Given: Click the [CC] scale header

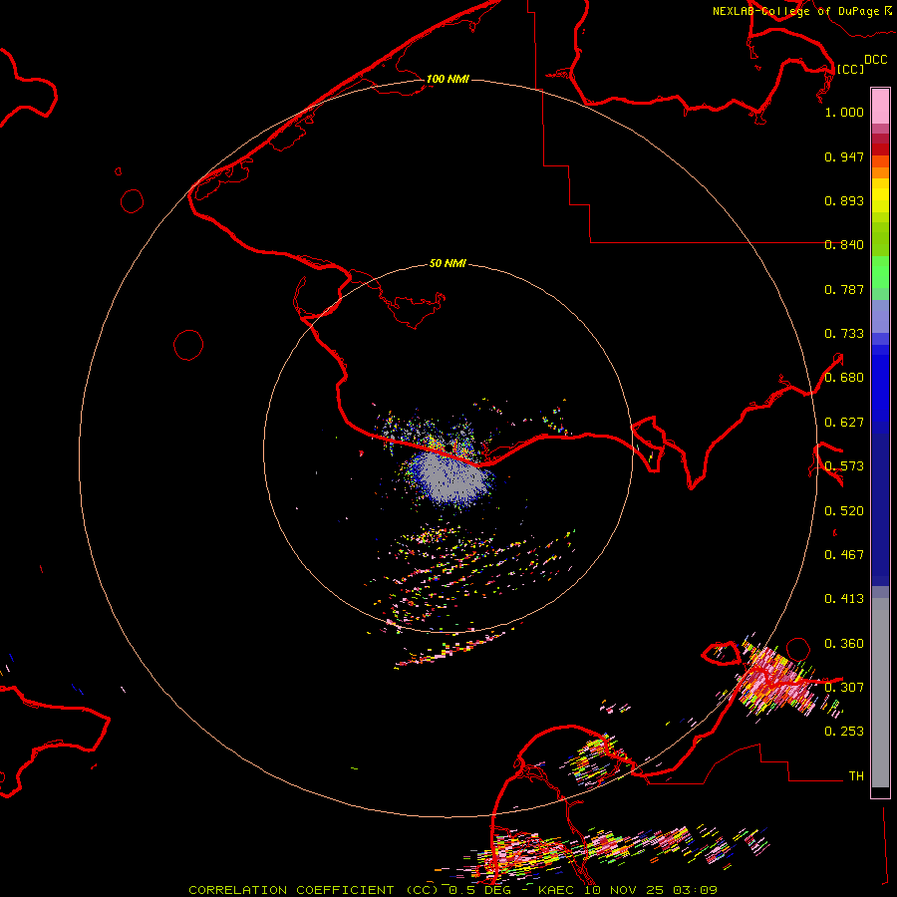Looking at the screenshot, I should coord(850,69).
